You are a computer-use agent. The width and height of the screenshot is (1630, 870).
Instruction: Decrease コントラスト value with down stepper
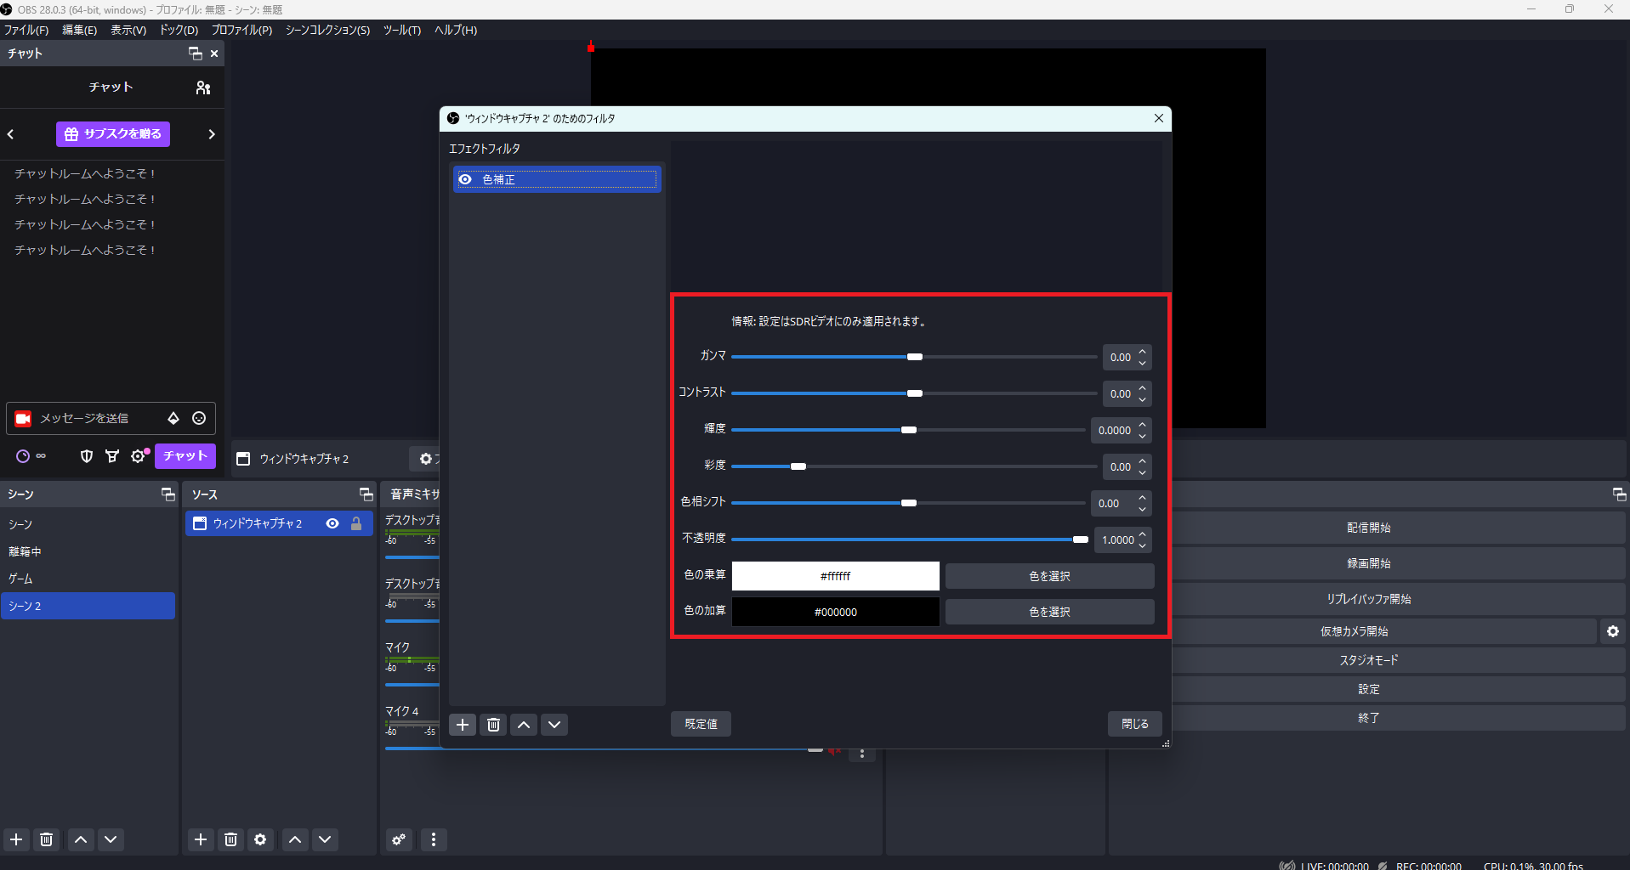tap(1142, 399)
